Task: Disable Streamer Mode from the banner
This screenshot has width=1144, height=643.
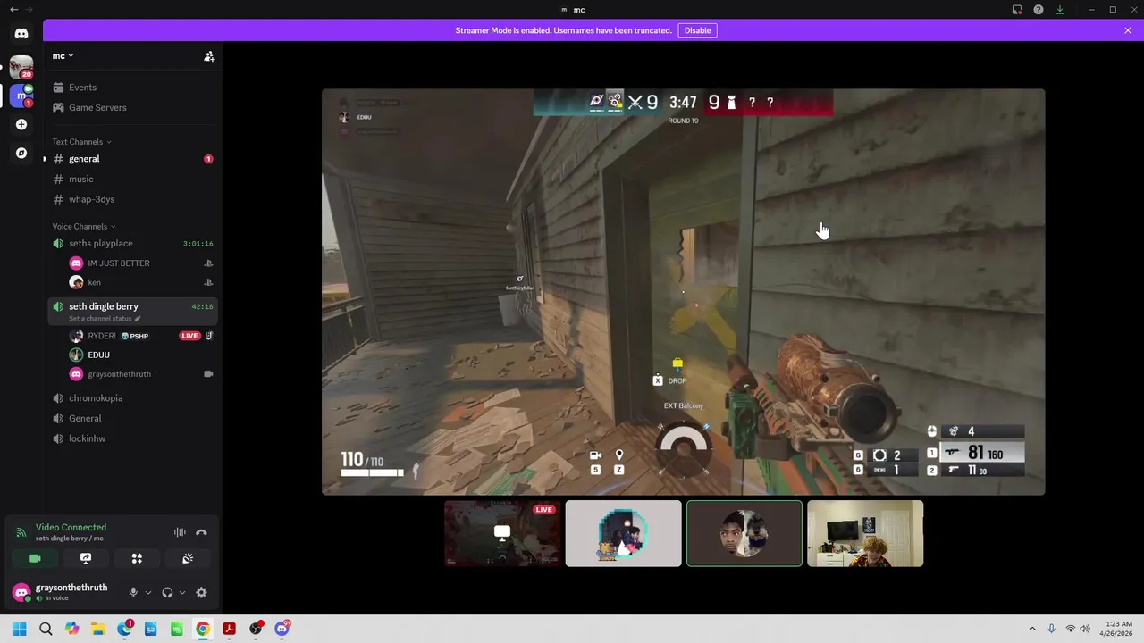Action: [x=697, y=30]
